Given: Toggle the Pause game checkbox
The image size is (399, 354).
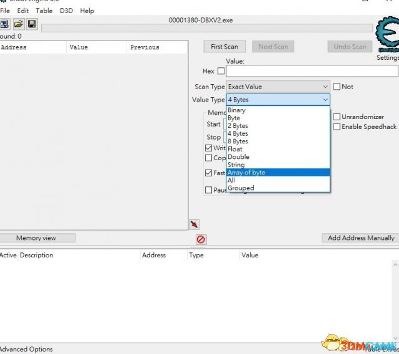Looking at the screenshot, I should pos(208,190).
